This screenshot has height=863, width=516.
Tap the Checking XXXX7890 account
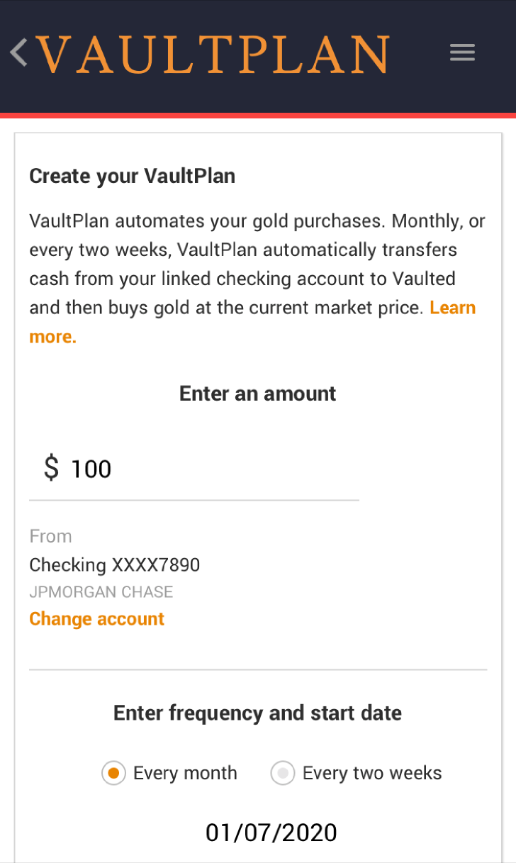115,565
